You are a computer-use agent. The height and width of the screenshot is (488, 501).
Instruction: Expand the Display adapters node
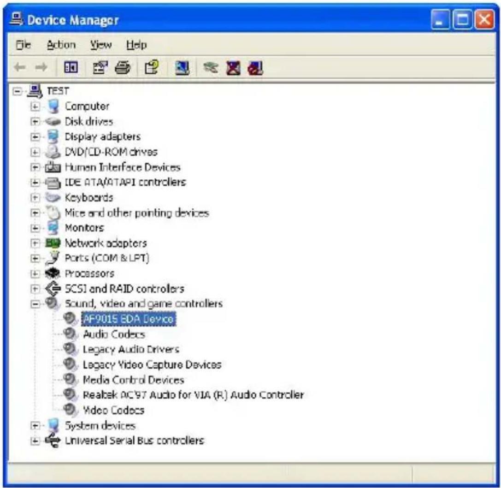(x=35, y=137)
